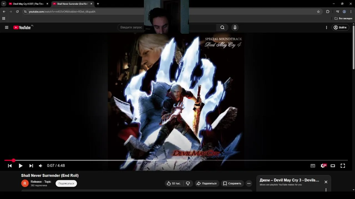Open the Chrome profile avatar
The height and width of the screenshot is (199, 355).
click(344, 12)
